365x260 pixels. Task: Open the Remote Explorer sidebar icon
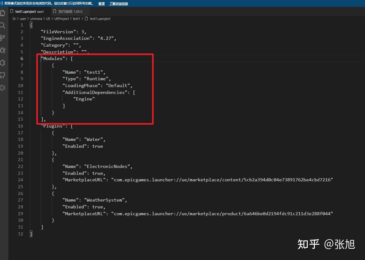(3, 87)
